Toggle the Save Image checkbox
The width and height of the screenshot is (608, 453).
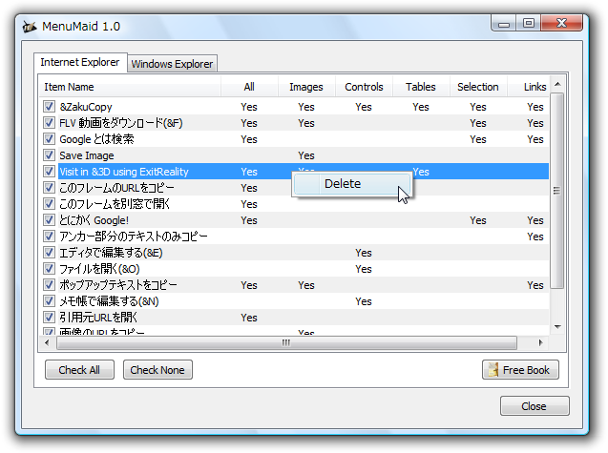pos(49,155)
